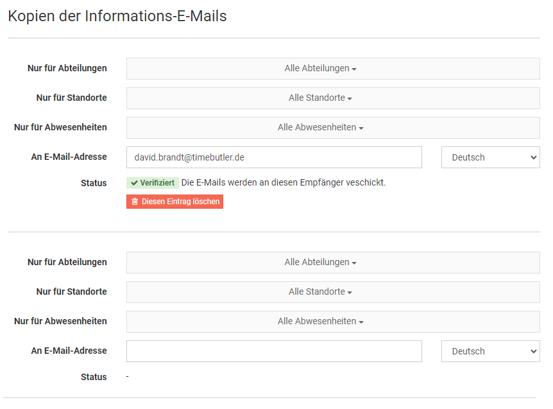
Task: Open the upper entry's Alle Abwesenheiten dropdown
Action: 333,128
